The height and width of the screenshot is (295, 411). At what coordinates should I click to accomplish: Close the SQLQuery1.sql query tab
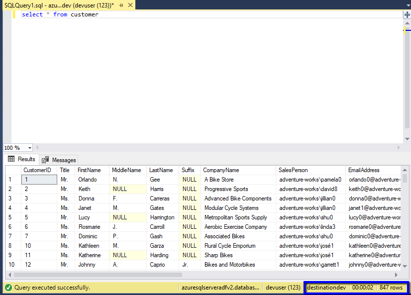point(129,5)
